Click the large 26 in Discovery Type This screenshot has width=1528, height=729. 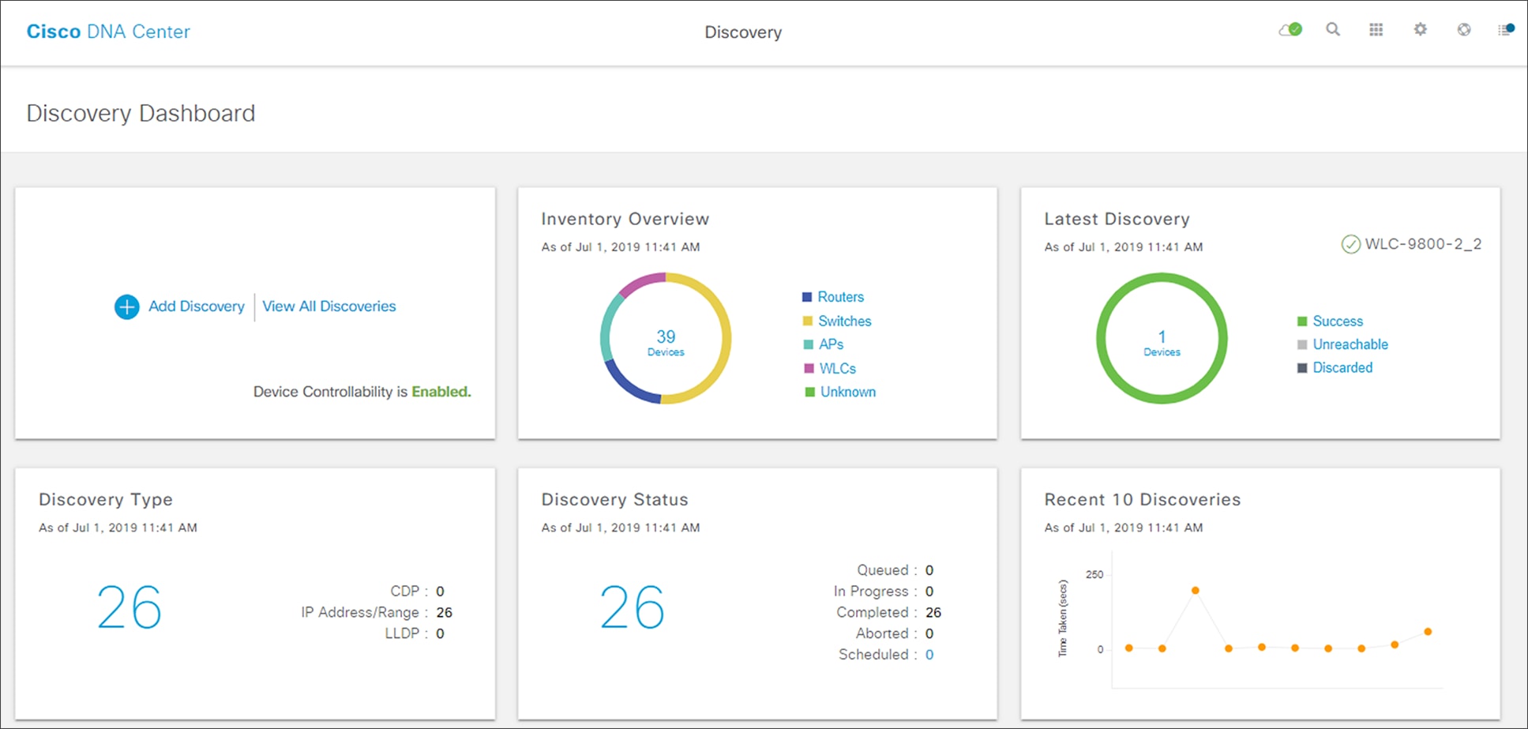(x=130, y=607)
